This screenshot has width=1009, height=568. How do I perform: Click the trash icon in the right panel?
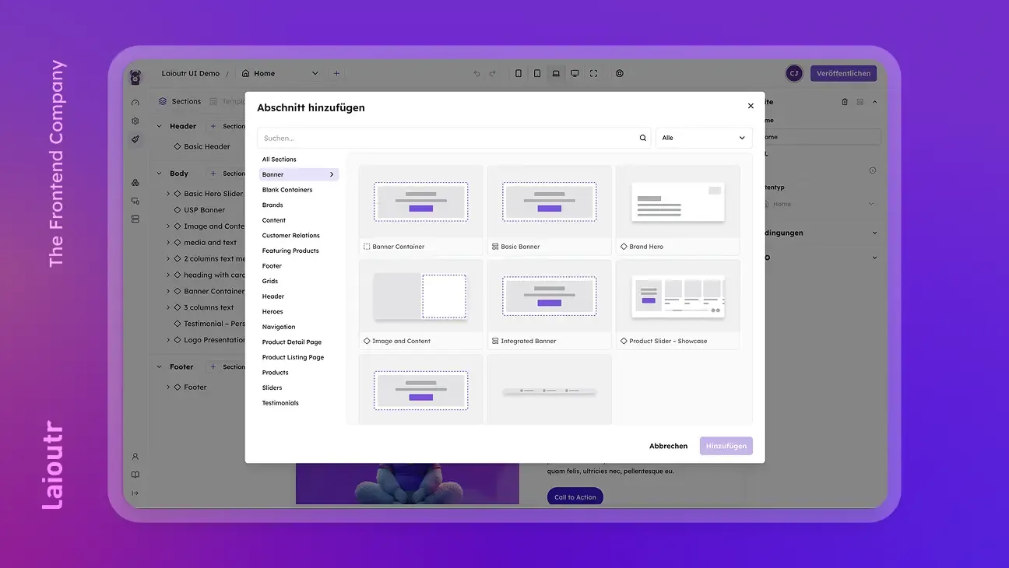845,102
